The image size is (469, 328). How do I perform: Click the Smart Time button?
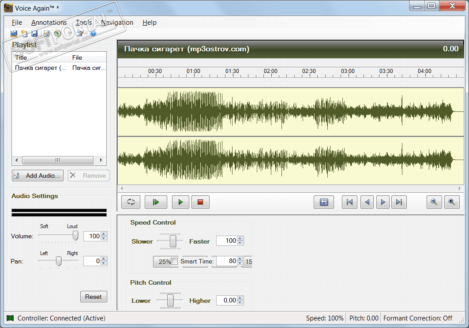click(197, 262)
